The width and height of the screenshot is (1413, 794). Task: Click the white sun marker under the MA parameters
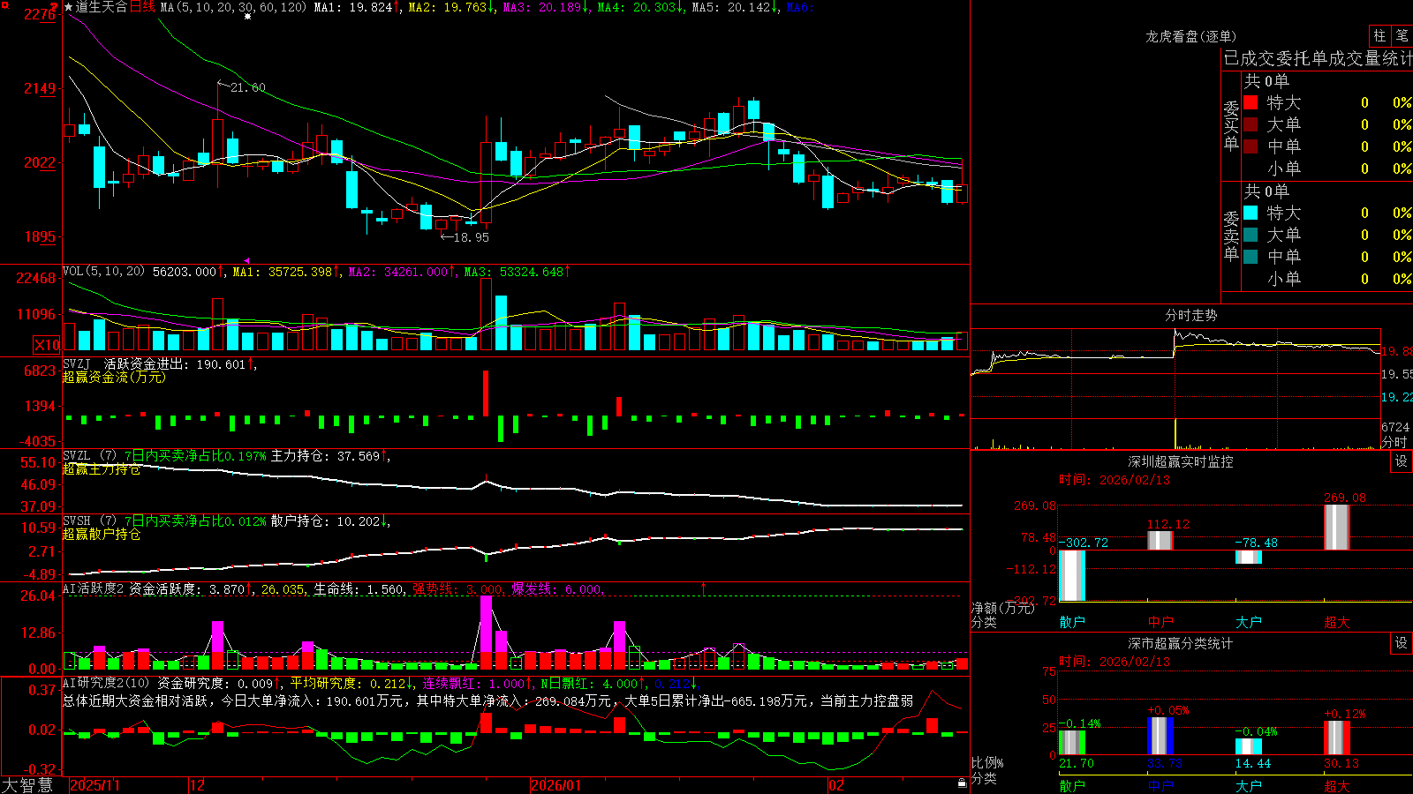pyautogui.click(x=247, y=17)
